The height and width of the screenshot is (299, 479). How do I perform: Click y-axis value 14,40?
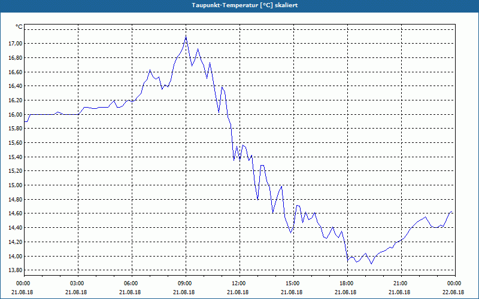click(16, 228)
